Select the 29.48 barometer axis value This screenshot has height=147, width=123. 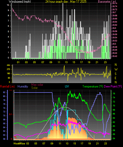click(115, 47)
